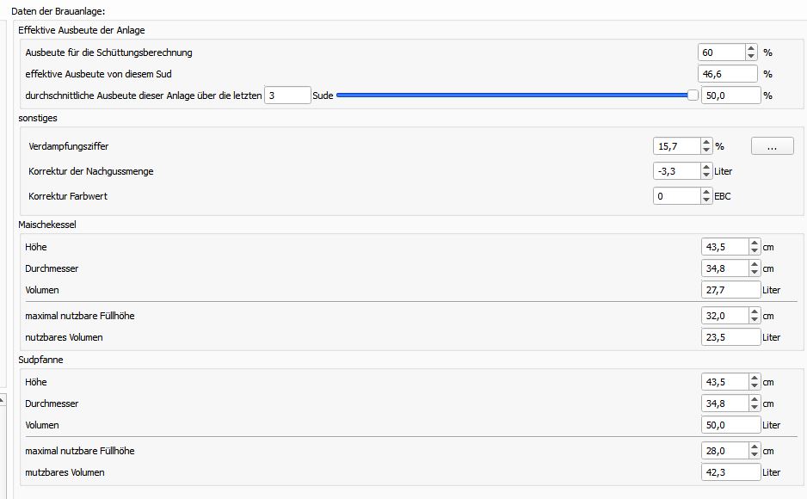Screen dimensions: 807x499
Task: Click Sudpfanne nutzbares Volumen 42,3 field
Action: coord(730,472)
